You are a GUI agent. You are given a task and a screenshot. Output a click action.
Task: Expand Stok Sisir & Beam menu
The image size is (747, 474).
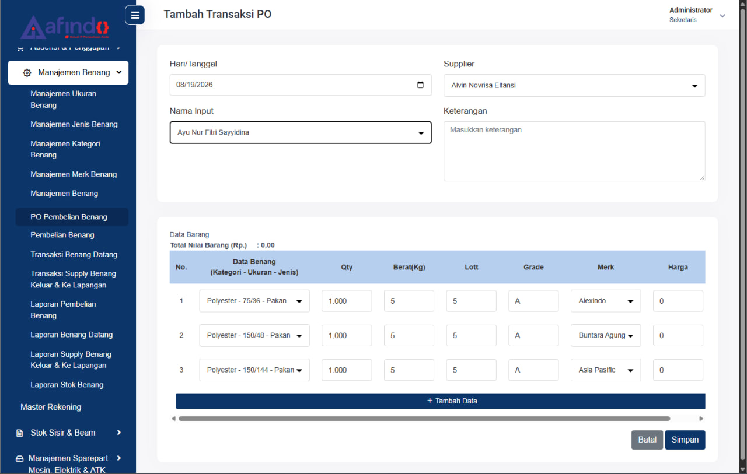[68, 433]
